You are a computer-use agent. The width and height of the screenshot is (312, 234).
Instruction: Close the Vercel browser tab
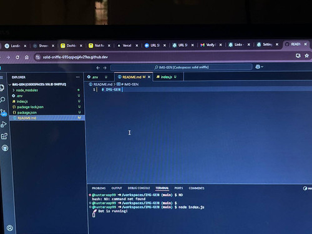[137, 46]
